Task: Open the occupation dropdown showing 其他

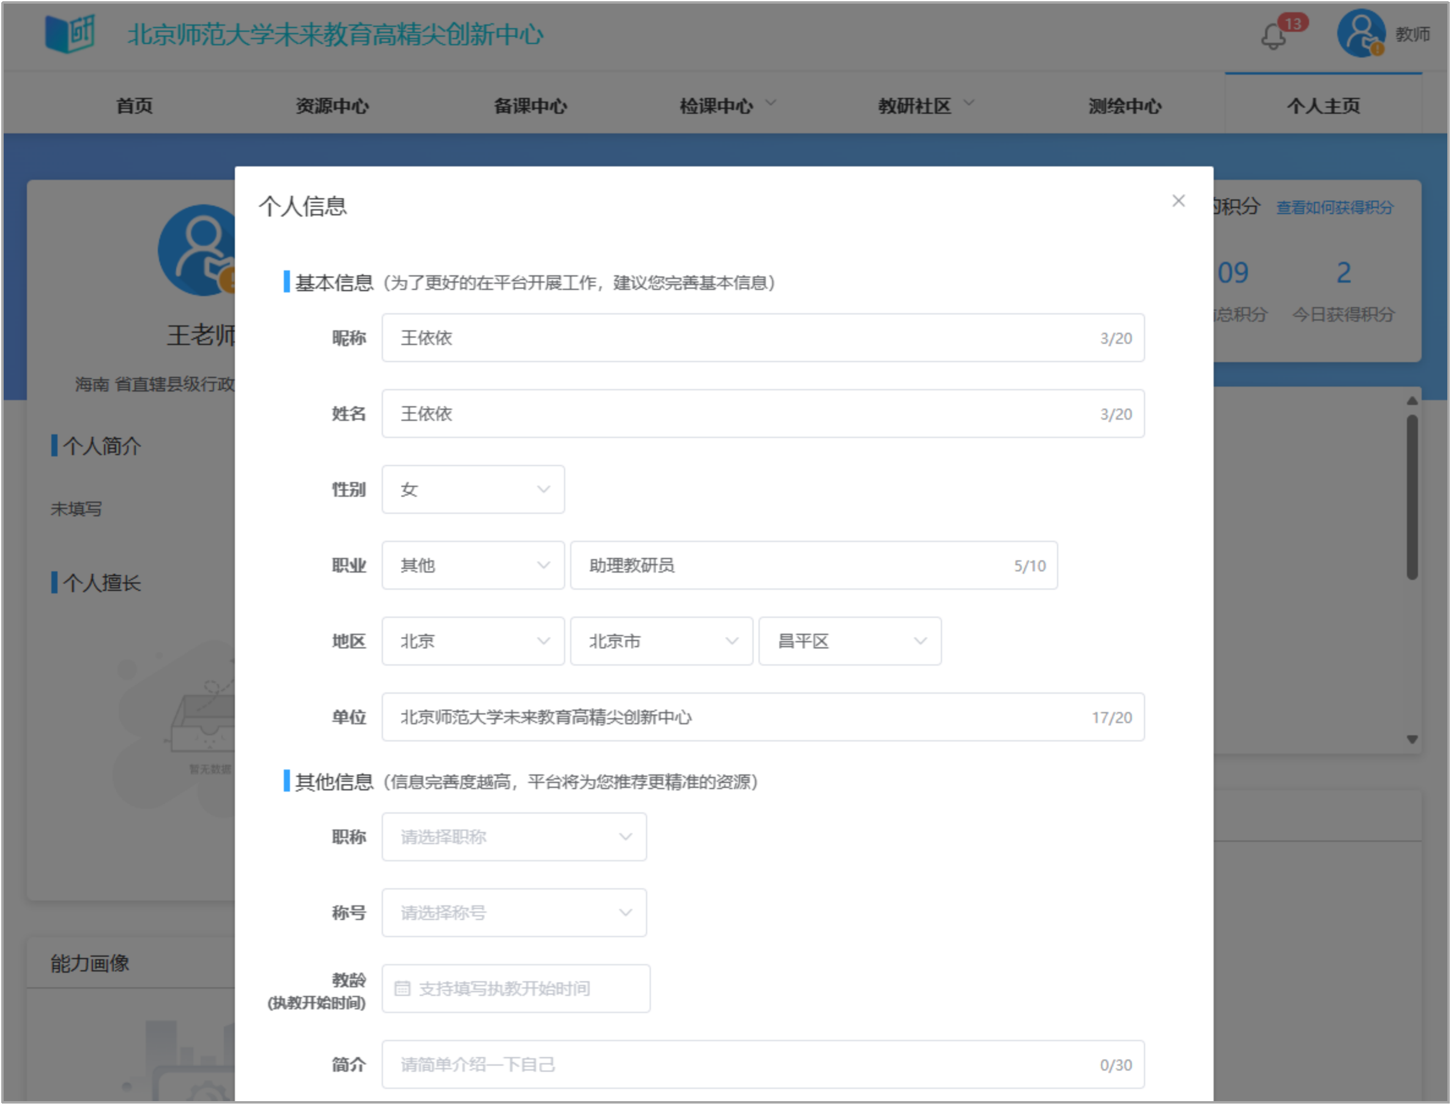Action: click(x=473, y=565)
